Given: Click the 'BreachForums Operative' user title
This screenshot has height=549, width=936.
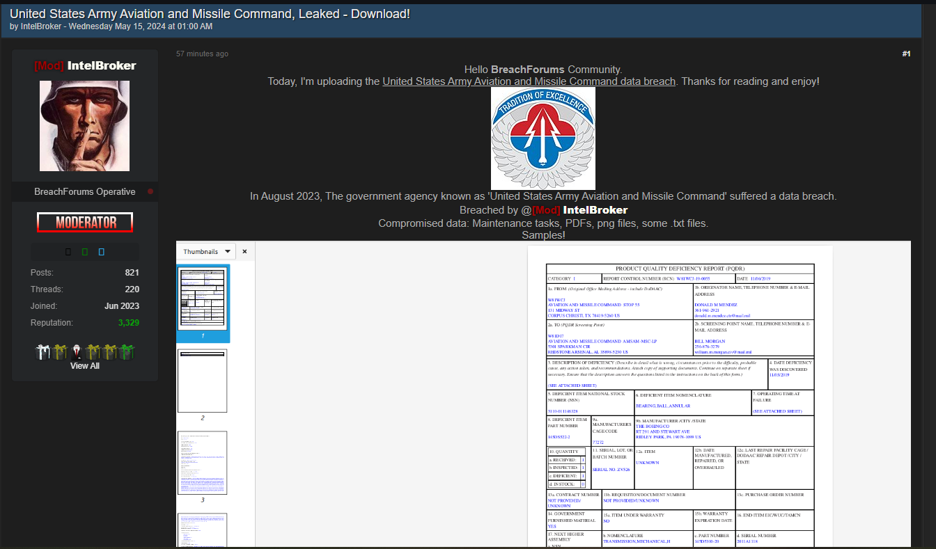Looking at the screenshot, I should (85, 191).
